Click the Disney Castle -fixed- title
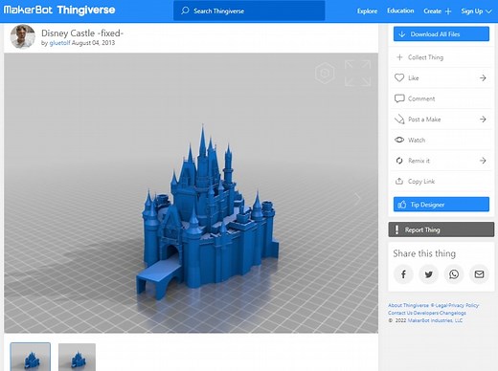 coord(82,33)
